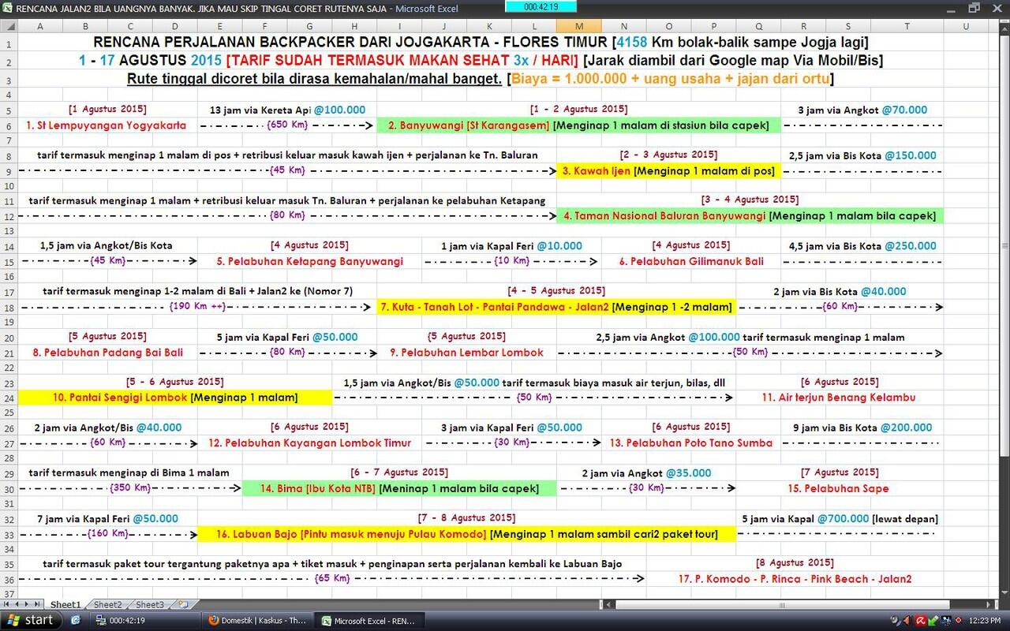The image size is (1010, 631).
Task: Click '5 jam via Kapal @700.000 [lewat depan]' text
Action: point(840,520)
